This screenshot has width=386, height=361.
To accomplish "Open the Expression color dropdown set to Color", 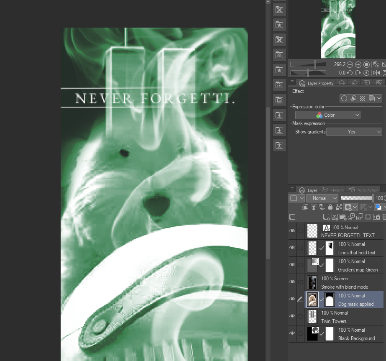I will pyautogui.click(x=327, y=115).
